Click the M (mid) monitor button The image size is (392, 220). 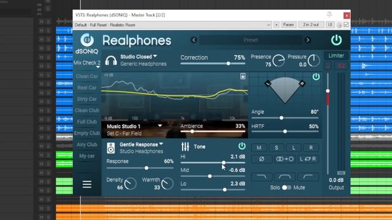258,148
